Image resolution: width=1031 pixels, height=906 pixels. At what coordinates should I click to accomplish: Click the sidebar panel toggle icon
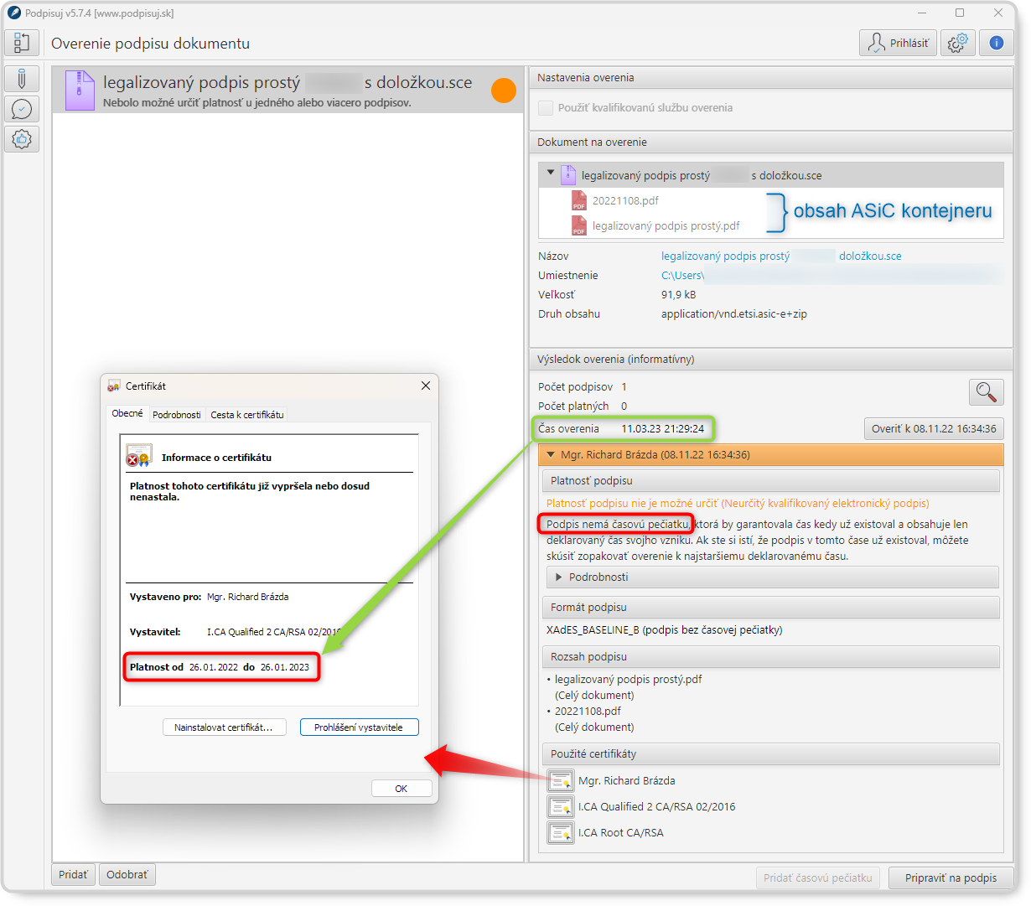22,43
